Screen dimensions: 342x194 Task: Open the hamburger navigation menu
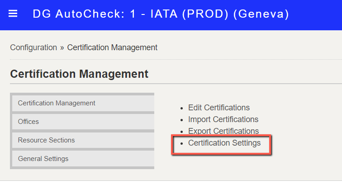pyautogui.click(x=13, y=14)
